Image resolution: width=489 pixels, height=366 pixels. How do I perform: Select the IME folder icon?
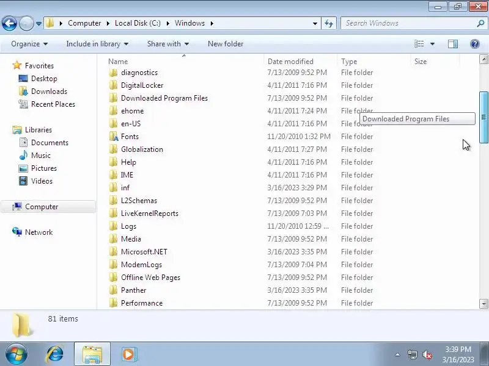click(x=114, y=175)
